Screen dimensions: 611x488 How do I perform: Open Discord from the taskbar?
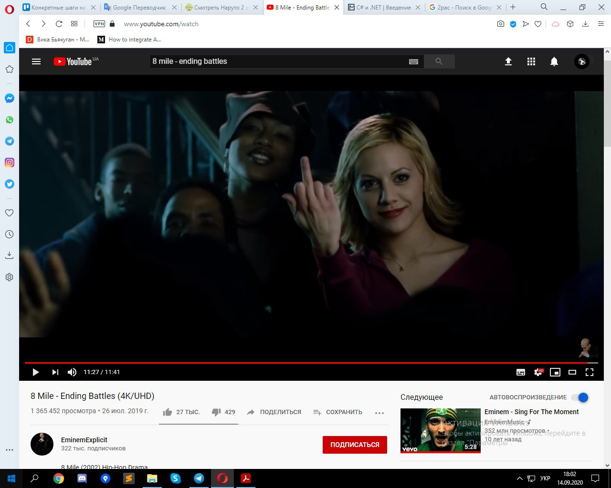pos(82,478)
